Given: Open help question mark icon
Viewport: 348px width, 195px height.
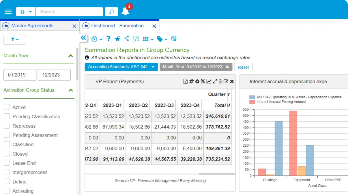Looking at the screenshot, I should click(108, 39).
